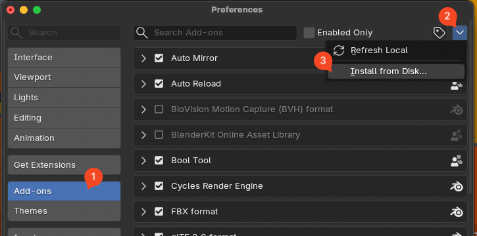
Task: Enable the BioVision Motion Capture add-on checkbox
Action: tap(159, 109)
